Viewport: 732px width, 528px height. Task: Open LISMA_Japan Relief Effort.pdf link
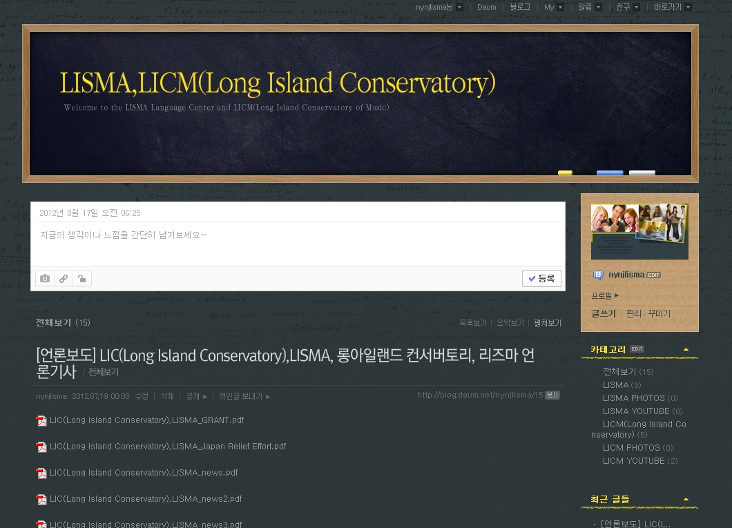(x=168, y=447)
